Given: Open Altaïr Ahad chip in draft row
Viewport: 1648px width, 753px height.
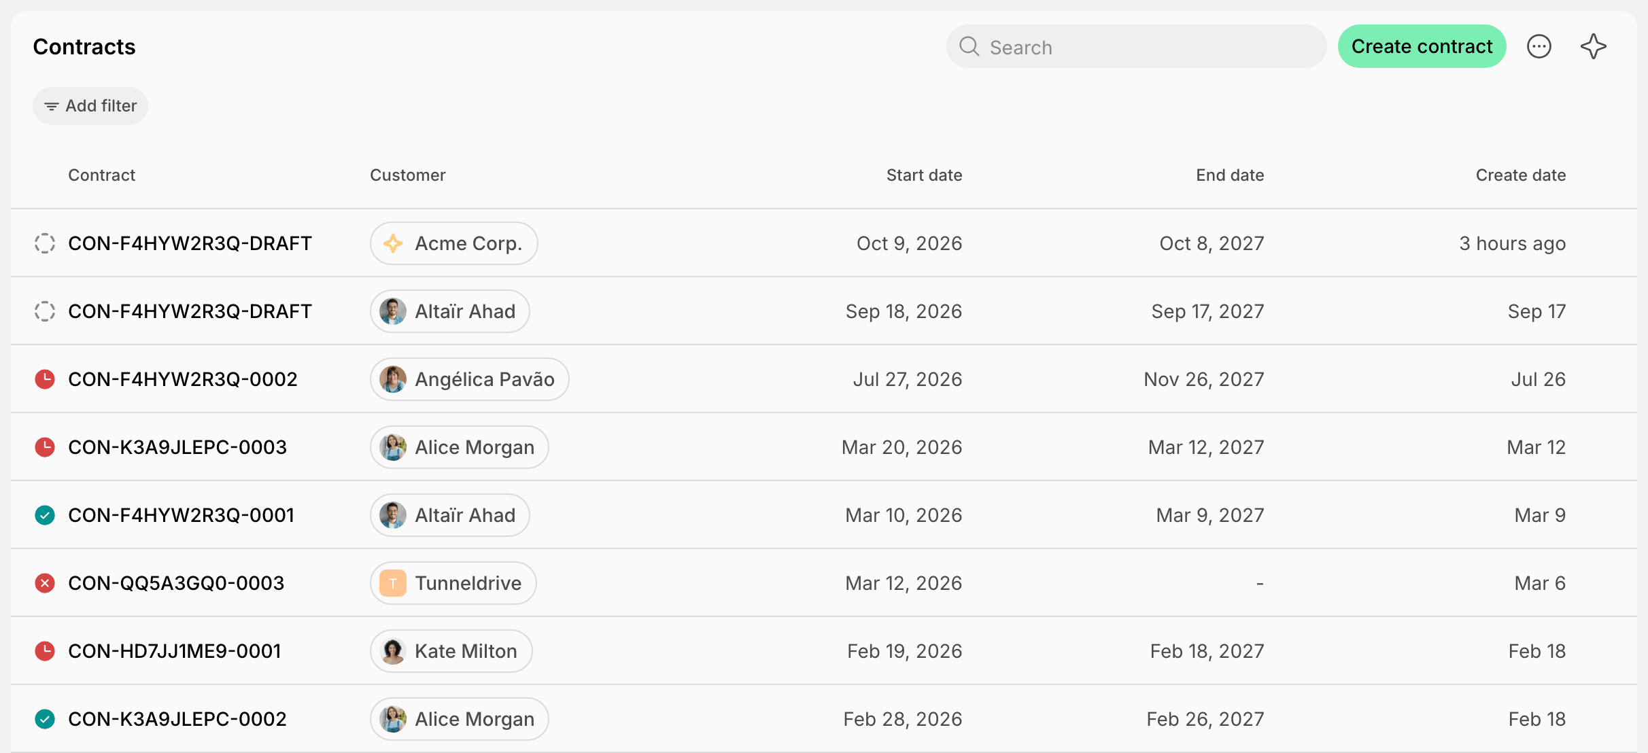Looking at the screenshot, I should click(x=450, y=311).
